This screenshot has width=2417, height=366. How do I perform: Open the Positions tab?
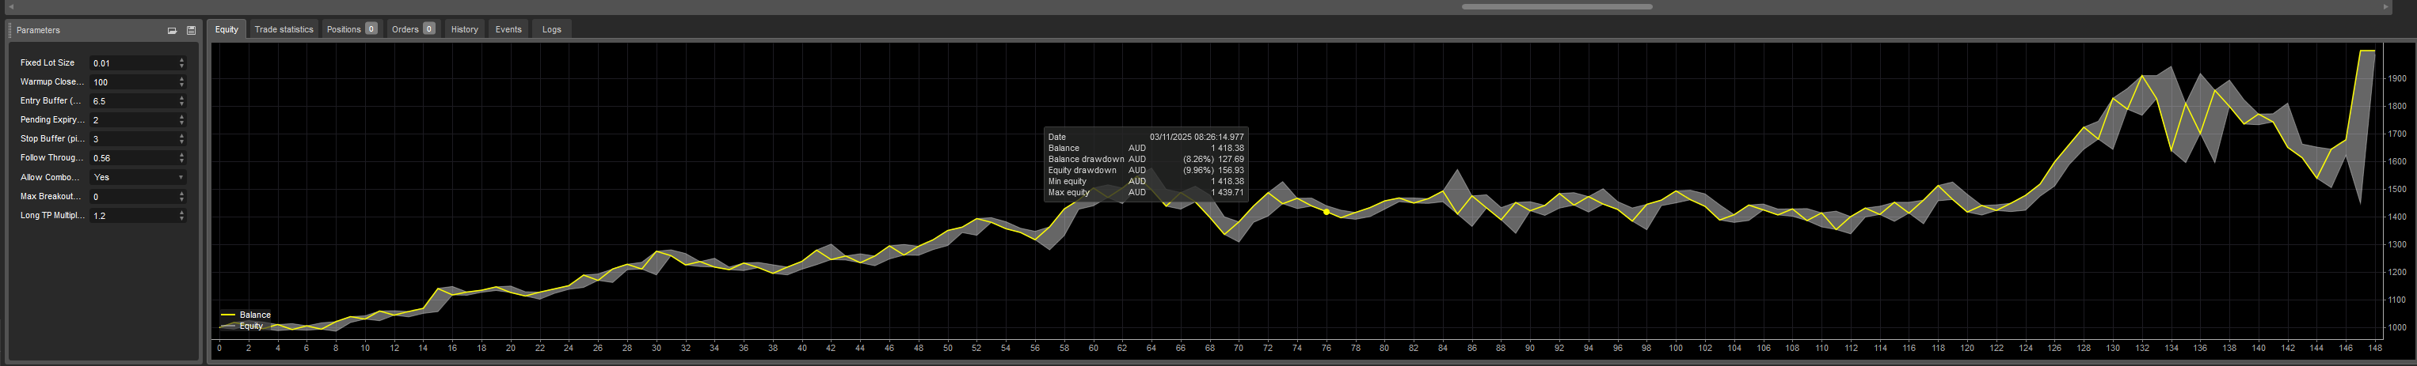tap(352, 29)
